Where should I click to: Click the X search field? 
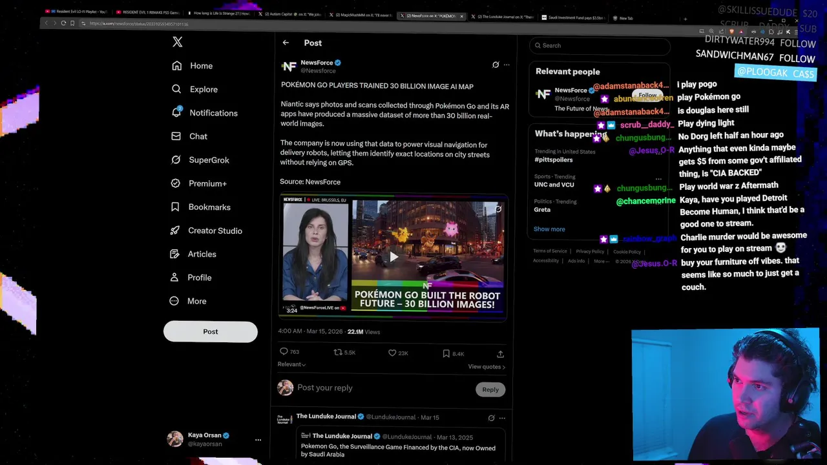(x=600, y=46)
